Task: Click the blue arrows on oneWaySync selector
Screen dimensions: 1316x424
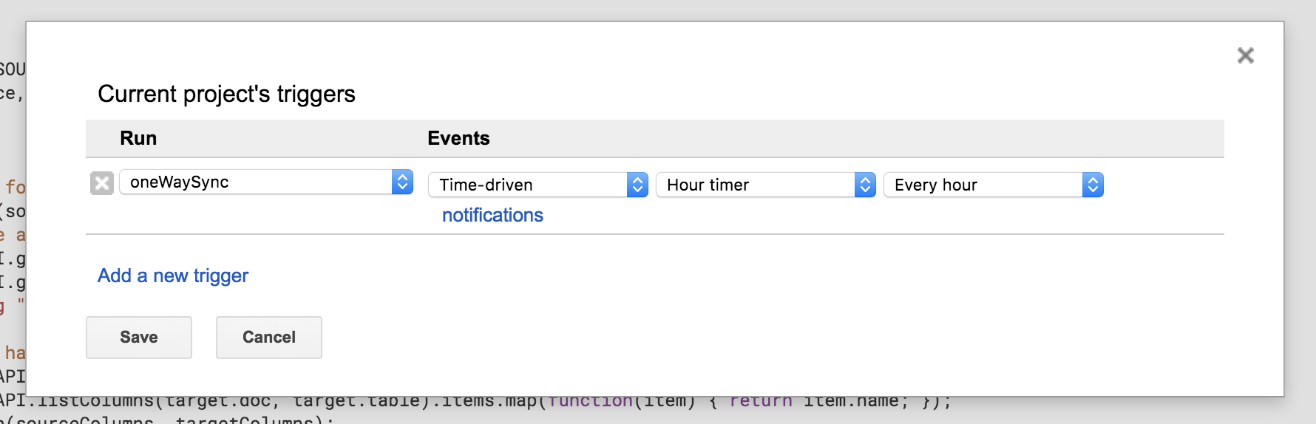Action: [x=402, y=182]
